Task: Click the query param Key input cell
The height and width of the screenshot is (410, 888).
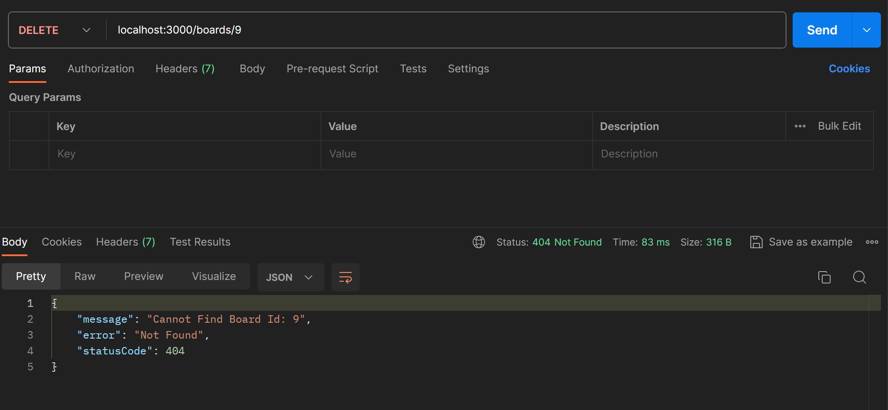Action: [x=184, y=154]
